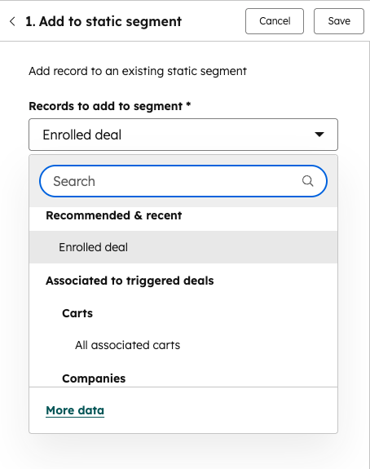This screenshot has height=469, width=370.
Task: Click the magnifying glass search icon
Action: pyautogui.click(x=307, y=181)
